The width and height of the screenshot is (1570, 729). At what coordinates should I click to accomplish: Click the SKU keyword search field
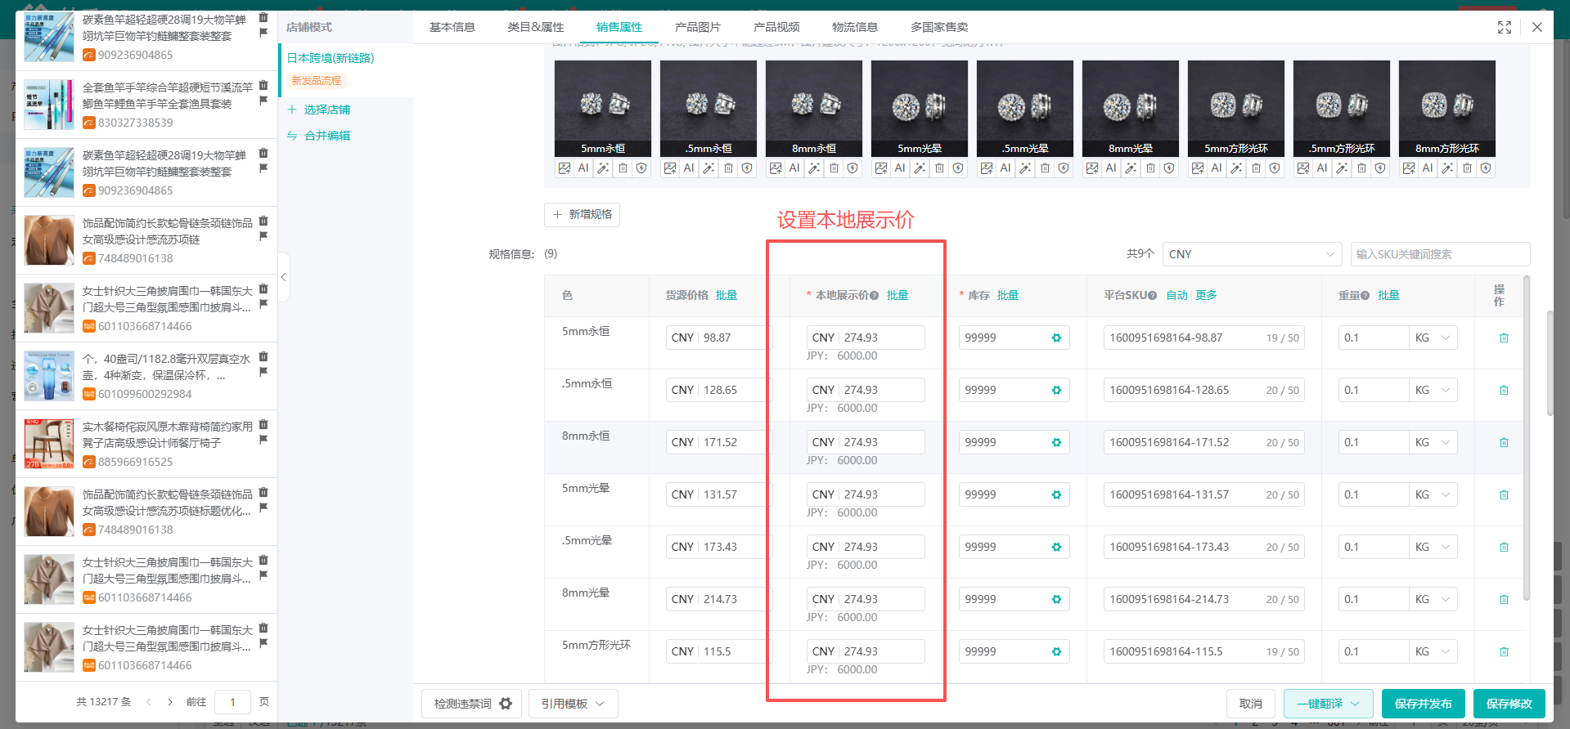coord(1439,254)
